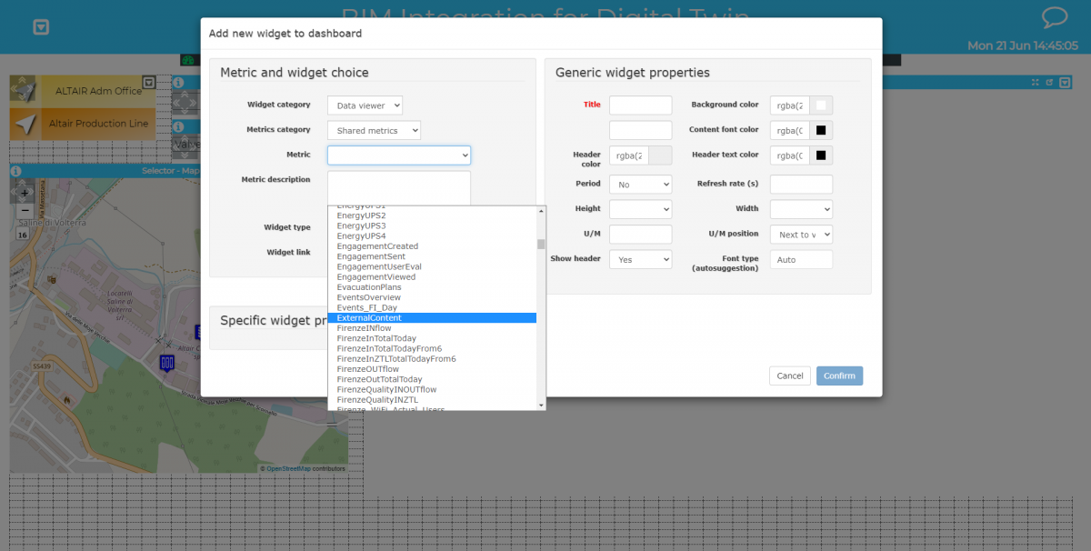Screen dimensions: 1091x551
Task: Pick FirenzeOUTflow from the metric list
Action: click(x=368, y=369)
